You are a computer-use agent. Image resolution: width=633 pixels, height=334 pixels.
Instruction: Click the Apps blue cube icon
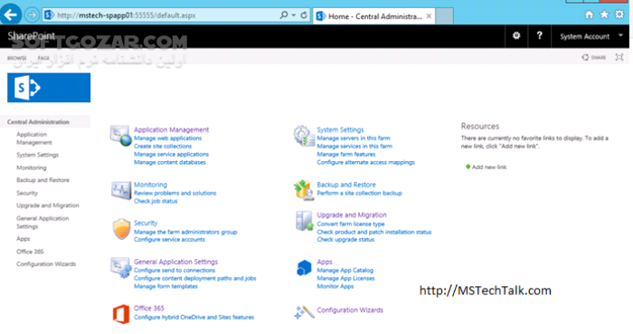[x=304, y=268]
